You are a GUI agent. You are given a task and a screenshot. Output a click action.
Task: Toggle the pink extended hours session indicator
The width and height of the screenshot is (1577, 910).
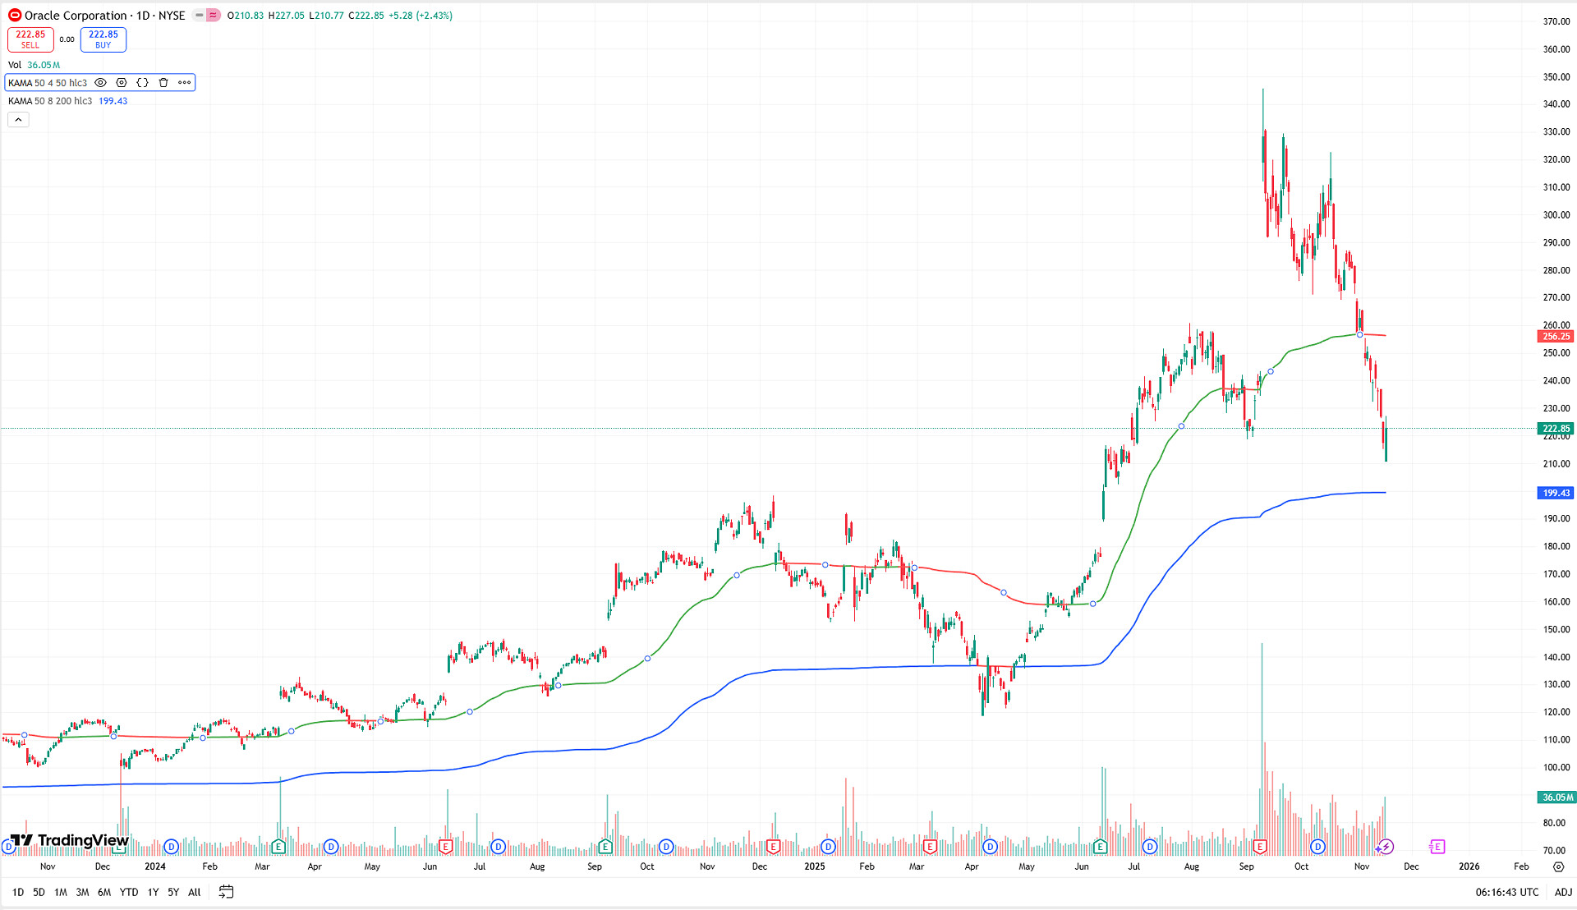pyautogui.click(x=214, y=16)
